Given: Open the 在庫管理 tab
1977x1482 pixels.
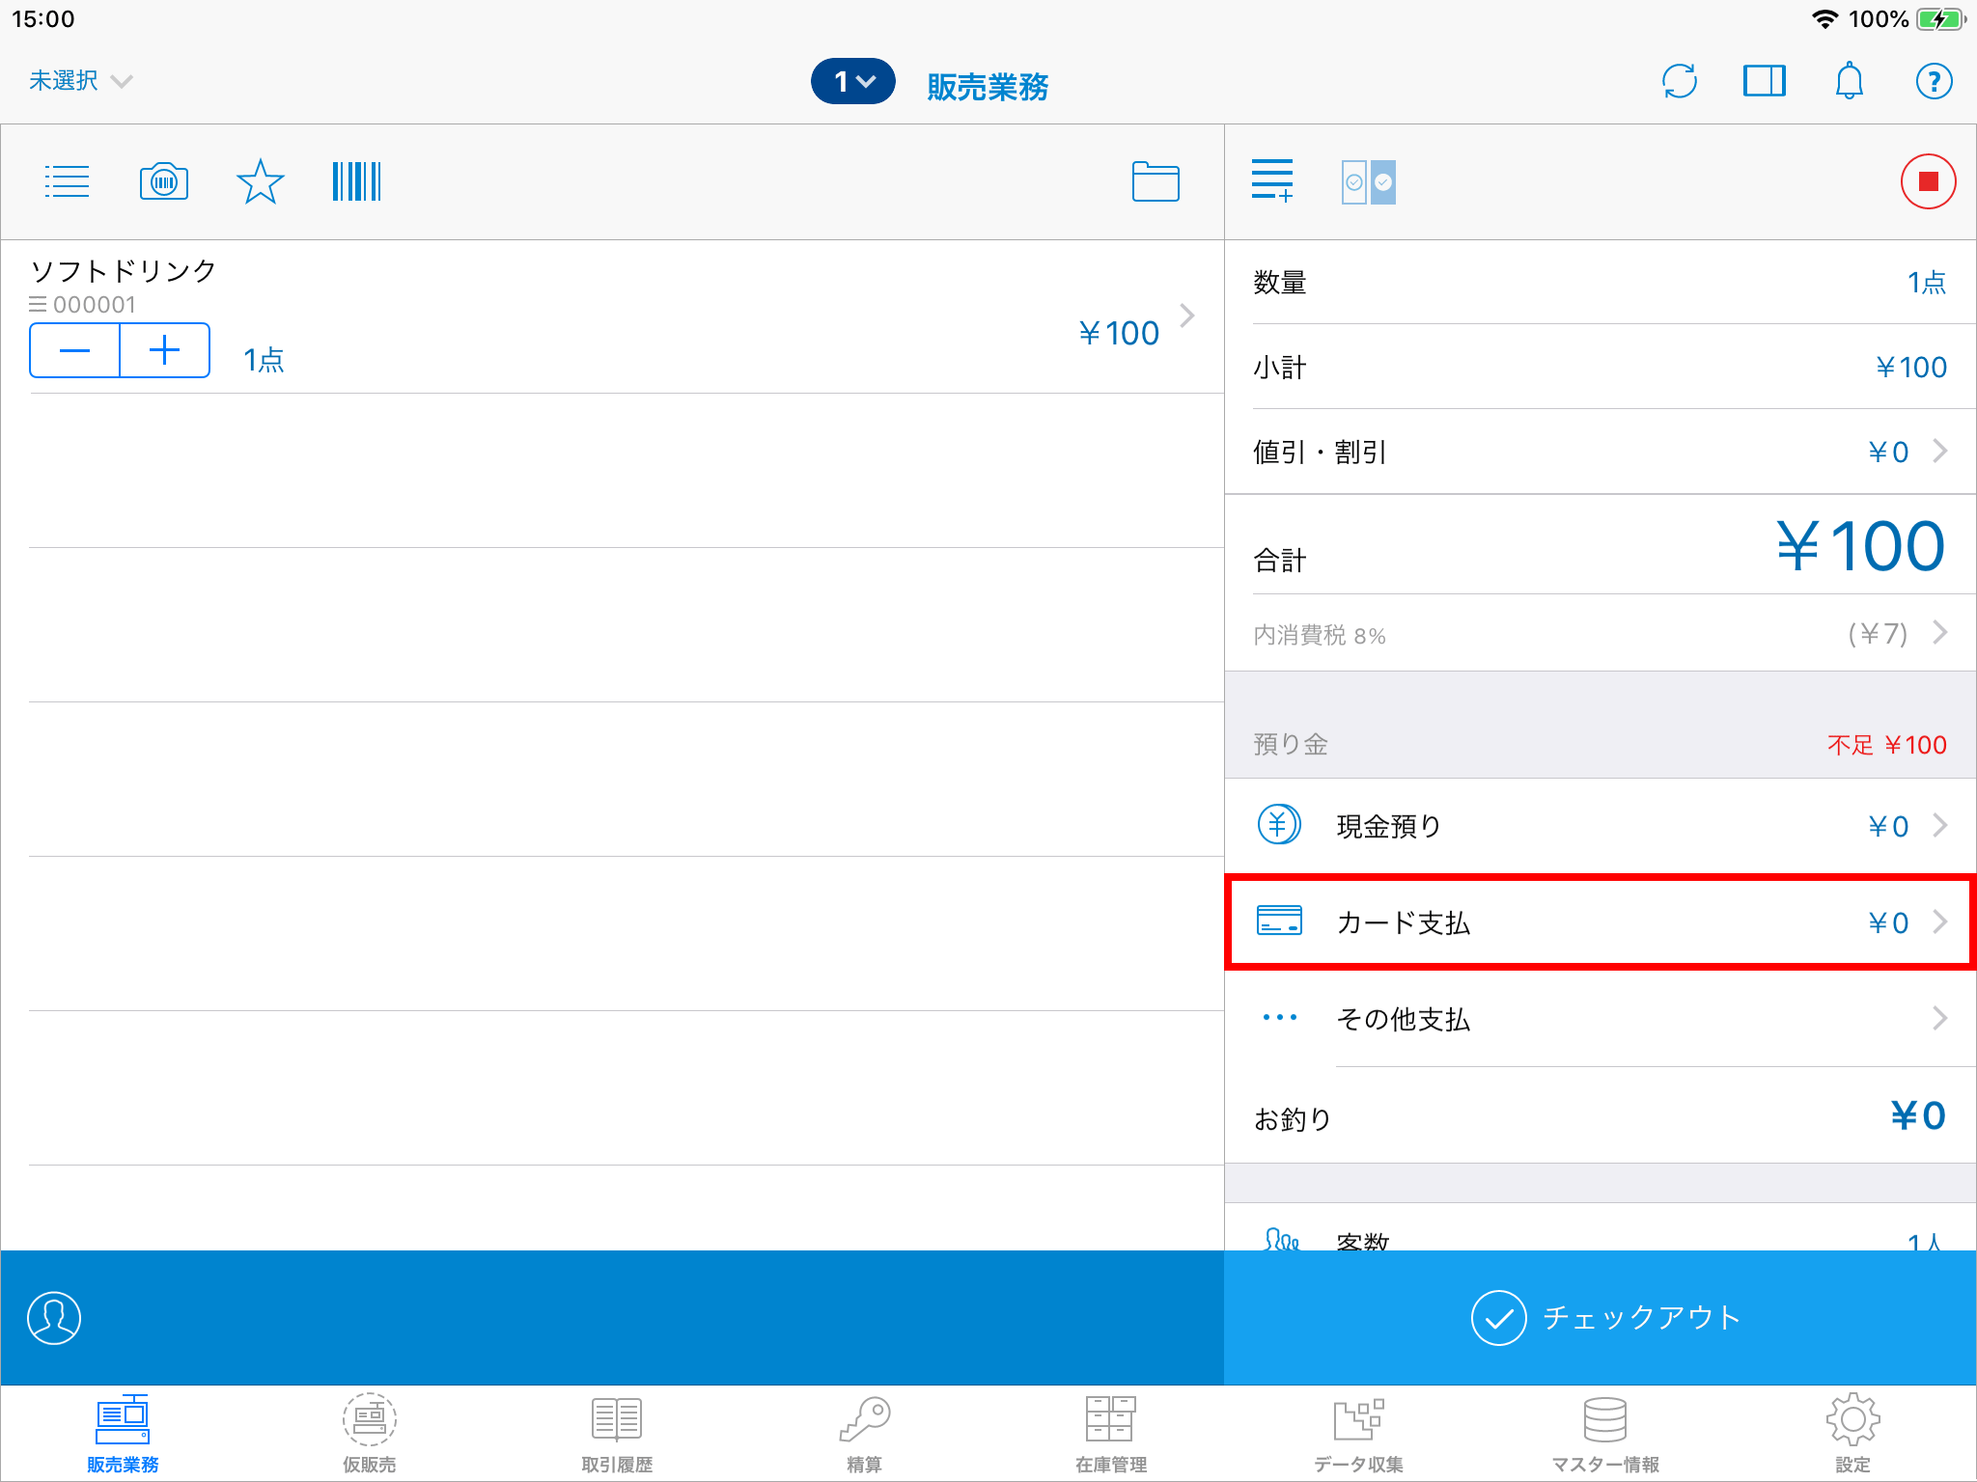Looking at the screenshot, I should 1111,1434.
